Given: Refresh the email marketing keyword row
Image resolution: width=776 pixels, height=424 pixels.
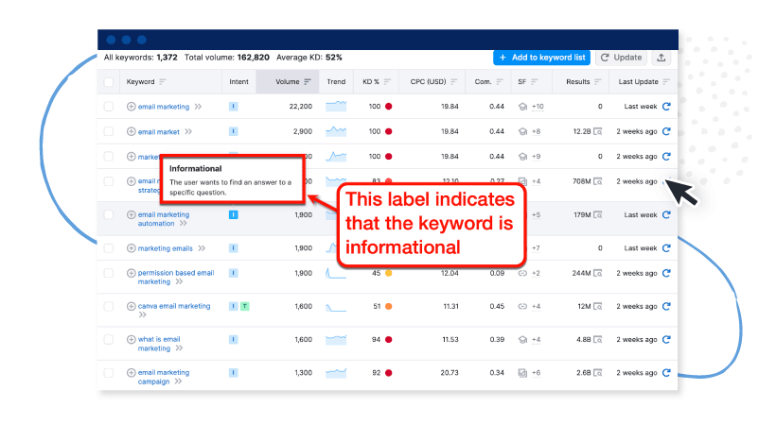Looking at the screenshot, I should 666,107.
